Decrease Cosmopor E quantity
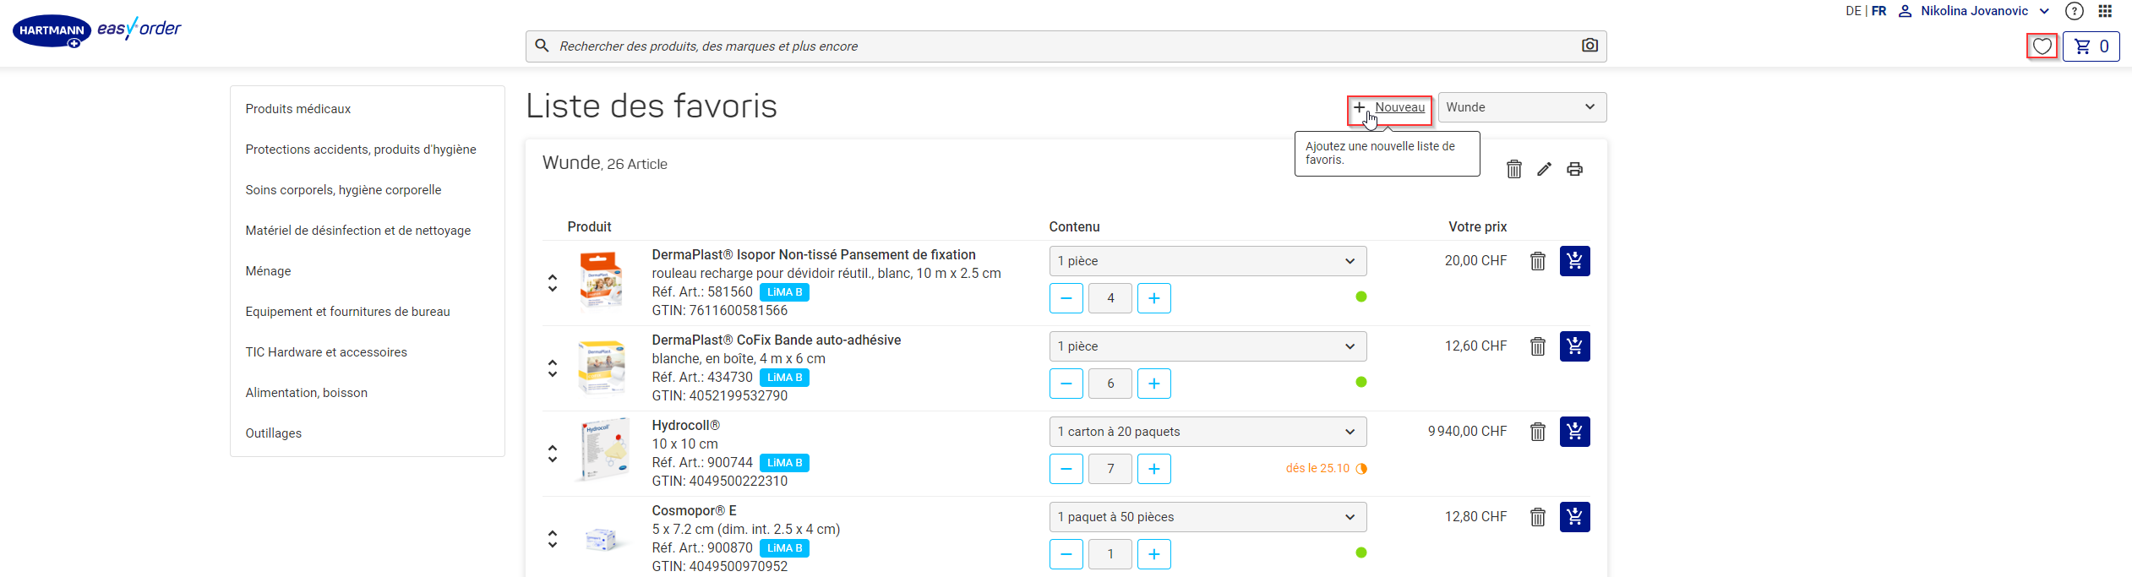The width and height of the screenshot is (2132, 577). coord(1066,554)
